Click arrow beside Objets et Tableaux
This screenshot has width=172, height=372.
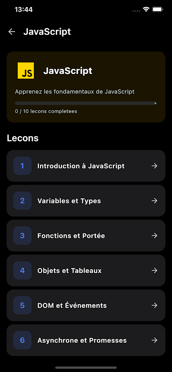tap(154, 271)
